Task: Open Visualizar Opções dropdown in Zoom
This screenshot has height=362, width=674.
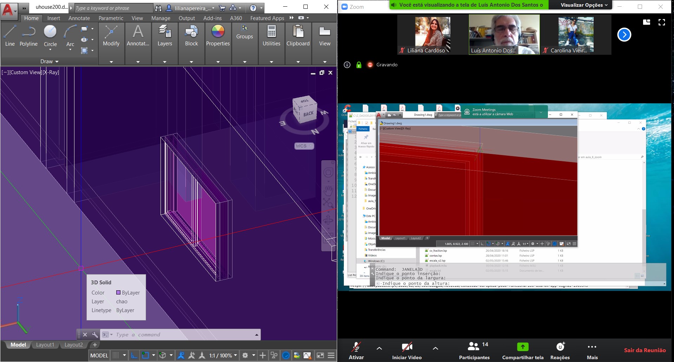Action: tap(584, 5)
